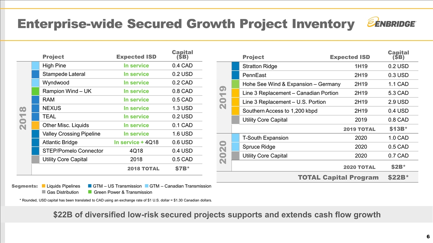Click the In service status for High Pine
The height and width of the screenshot is (243, 433).
coord(136,66)
